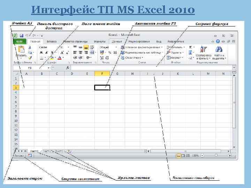Viewport: 251px width, 188px height.
Task: Click the Percent Style icon
Action: (110, 53)
